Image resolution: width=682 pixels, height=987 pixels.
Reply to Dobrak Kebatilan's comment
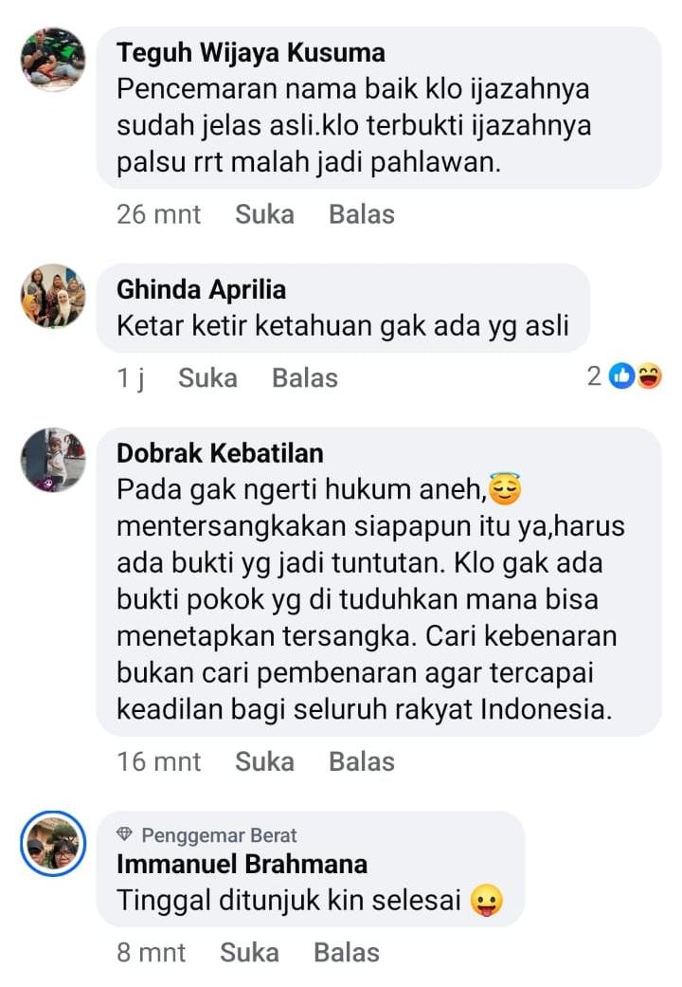click(362, 761)
